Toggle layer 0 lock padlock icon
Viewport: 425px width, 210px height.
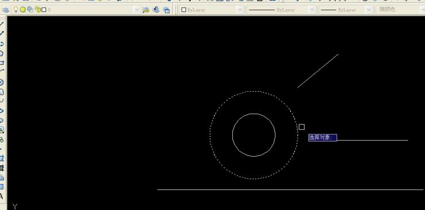[38, 10]
